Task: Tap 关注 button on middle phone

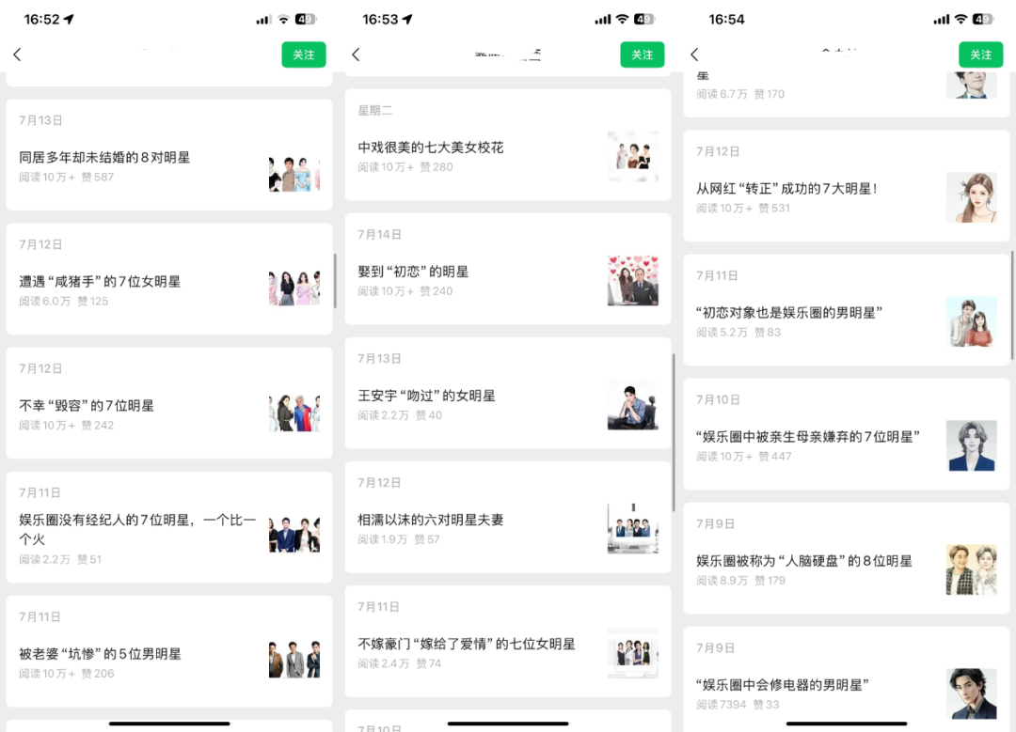Action: (x=643, y=55)
